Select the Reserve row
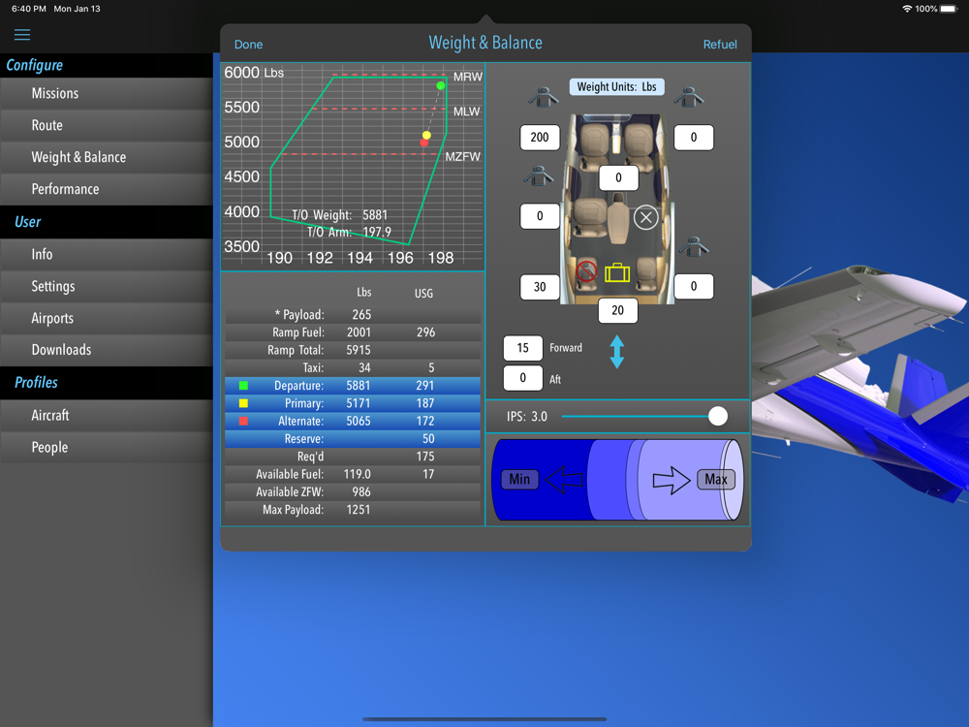The image size is (969, 727). [353, 439]
